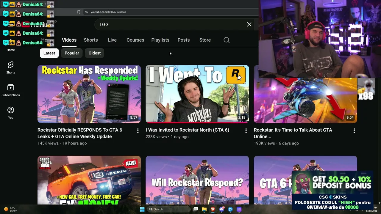This screenshot has height=214, width=381.
Task: Switch to the Shorts channel tab
Action: (91, 40)
